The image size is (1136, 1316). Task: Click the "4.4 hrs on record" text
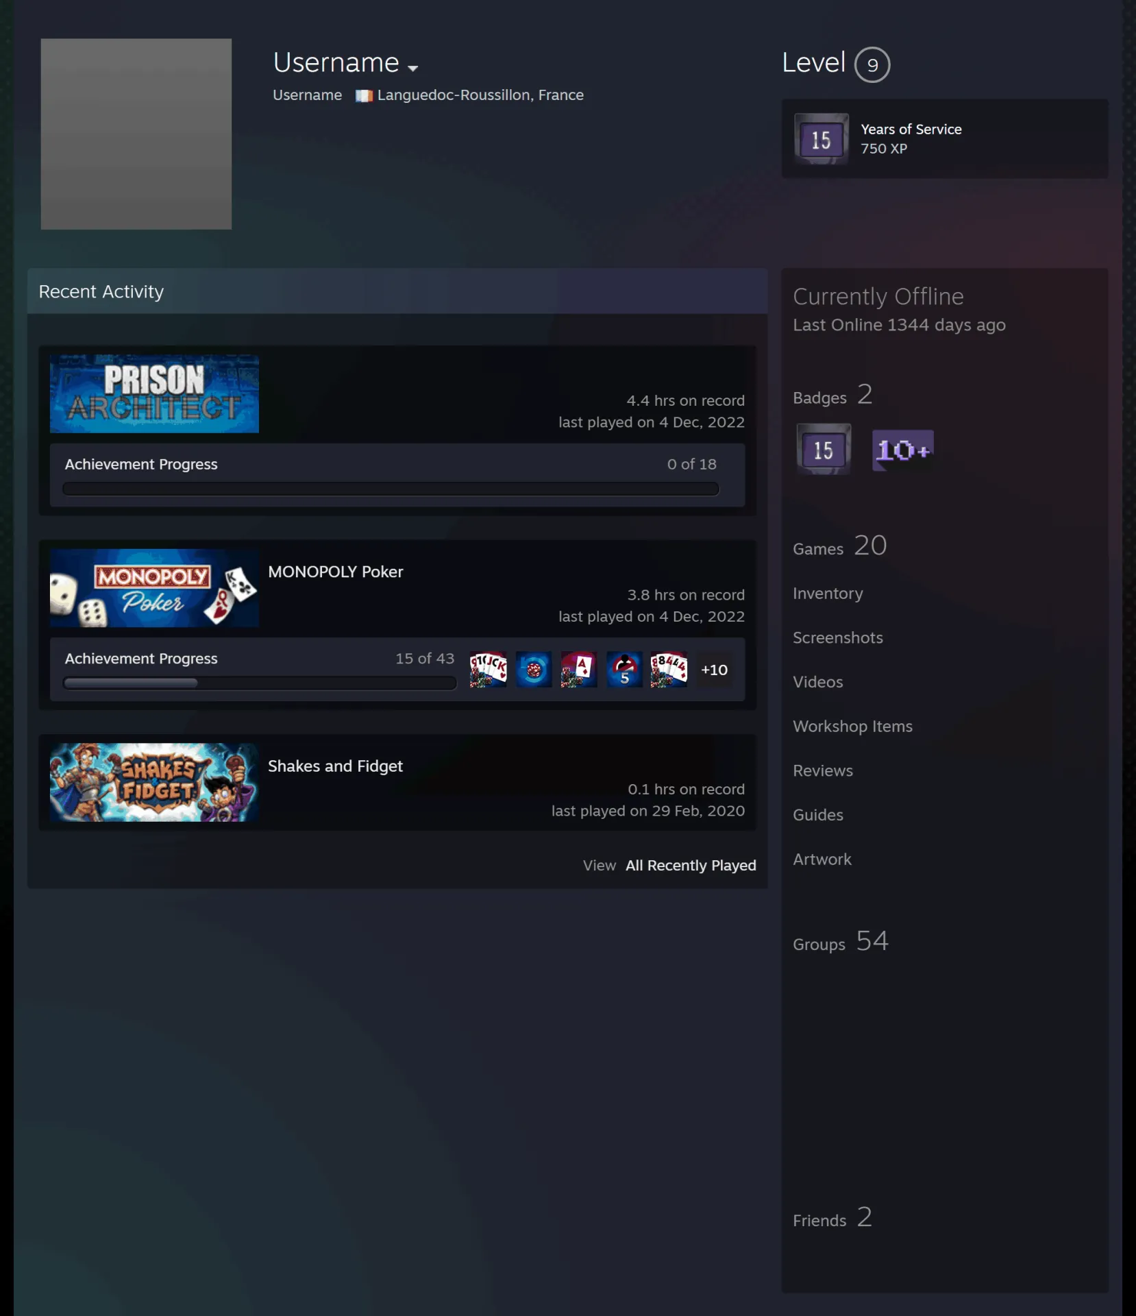pos(685,400)
